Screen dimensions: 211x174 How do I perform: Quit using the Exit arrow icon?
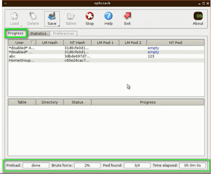[x=127, y=16]
